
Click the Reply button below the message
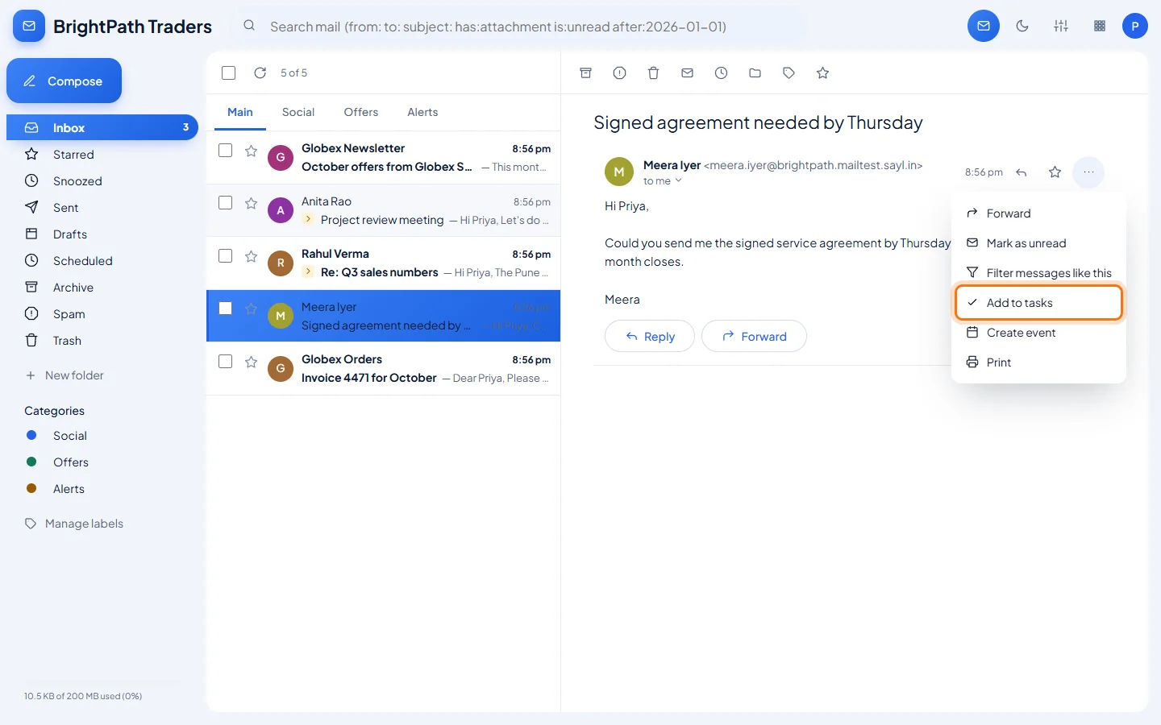(x=650, y=337)
